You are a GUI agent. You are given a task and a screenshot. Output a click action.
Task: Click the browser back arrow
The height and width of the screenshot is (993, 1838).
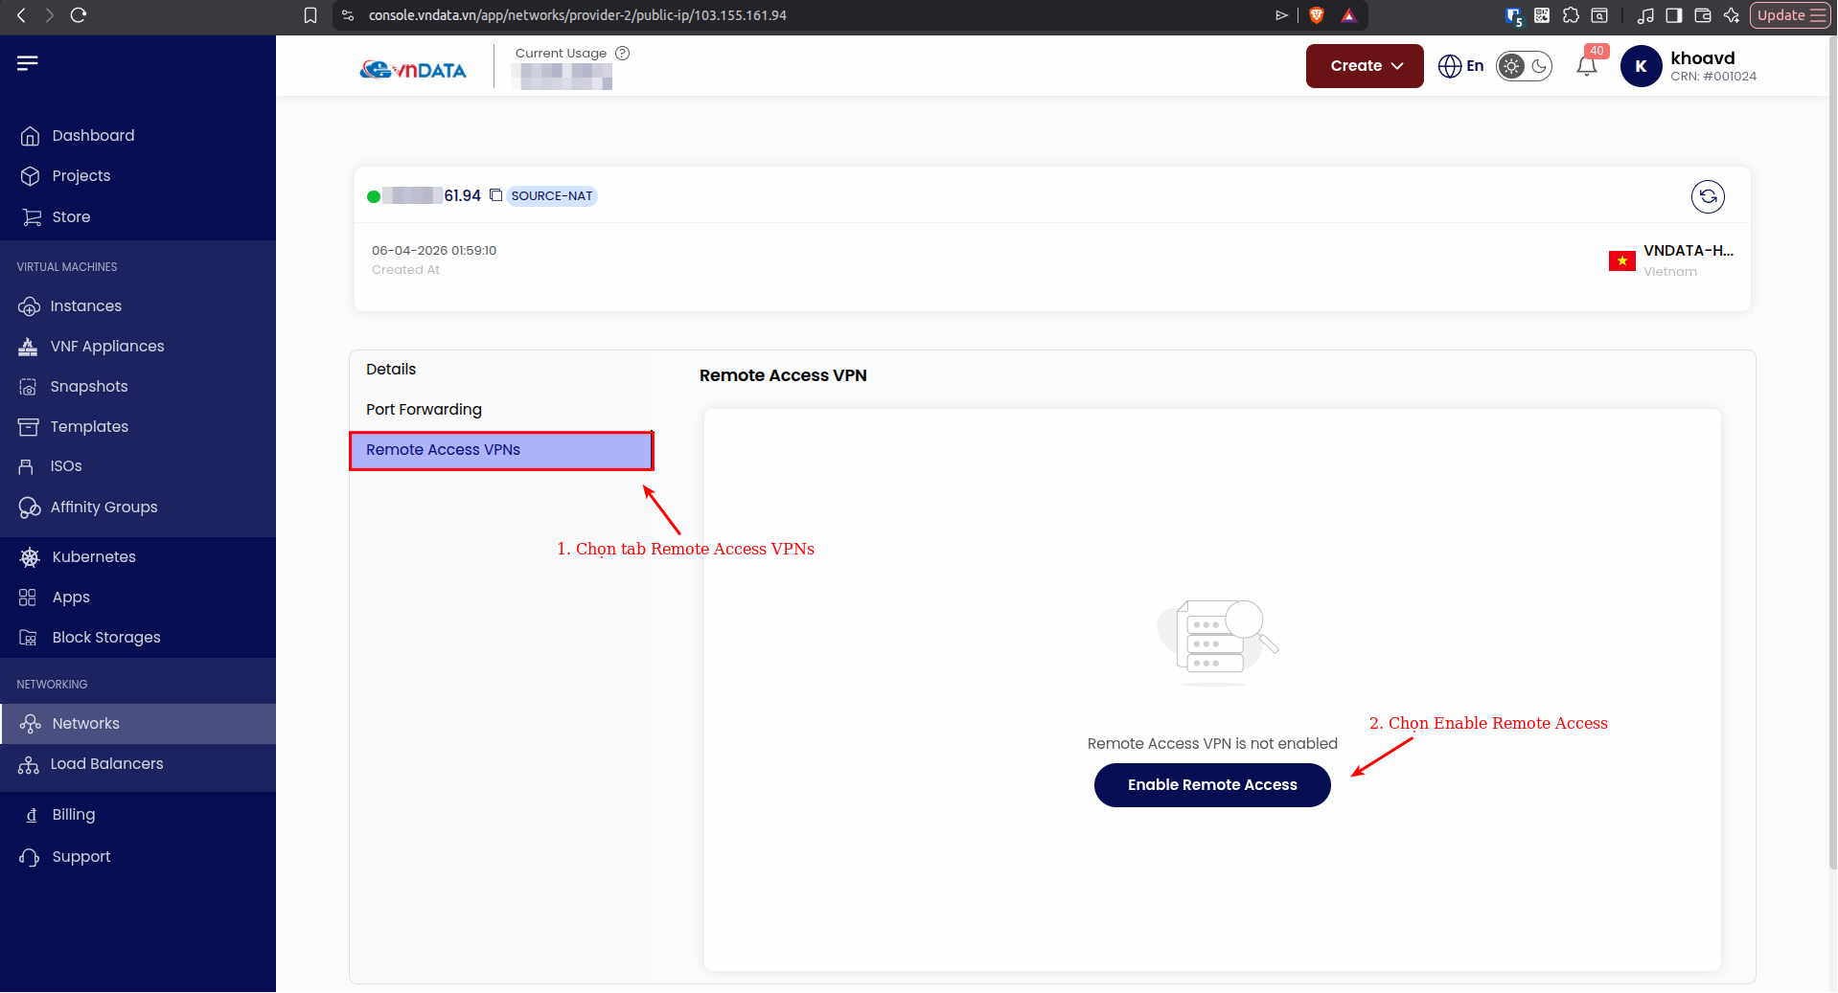point(21,15)
